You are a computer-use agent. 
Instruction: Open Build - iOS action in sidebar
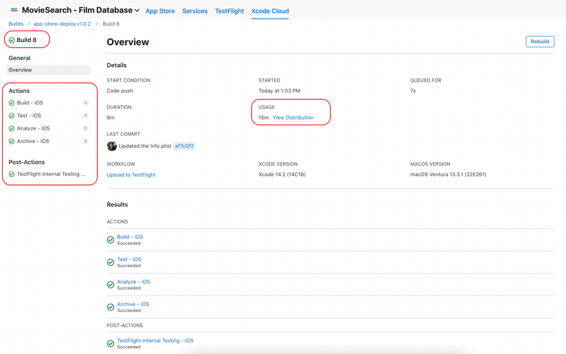(x=30, y=103)
